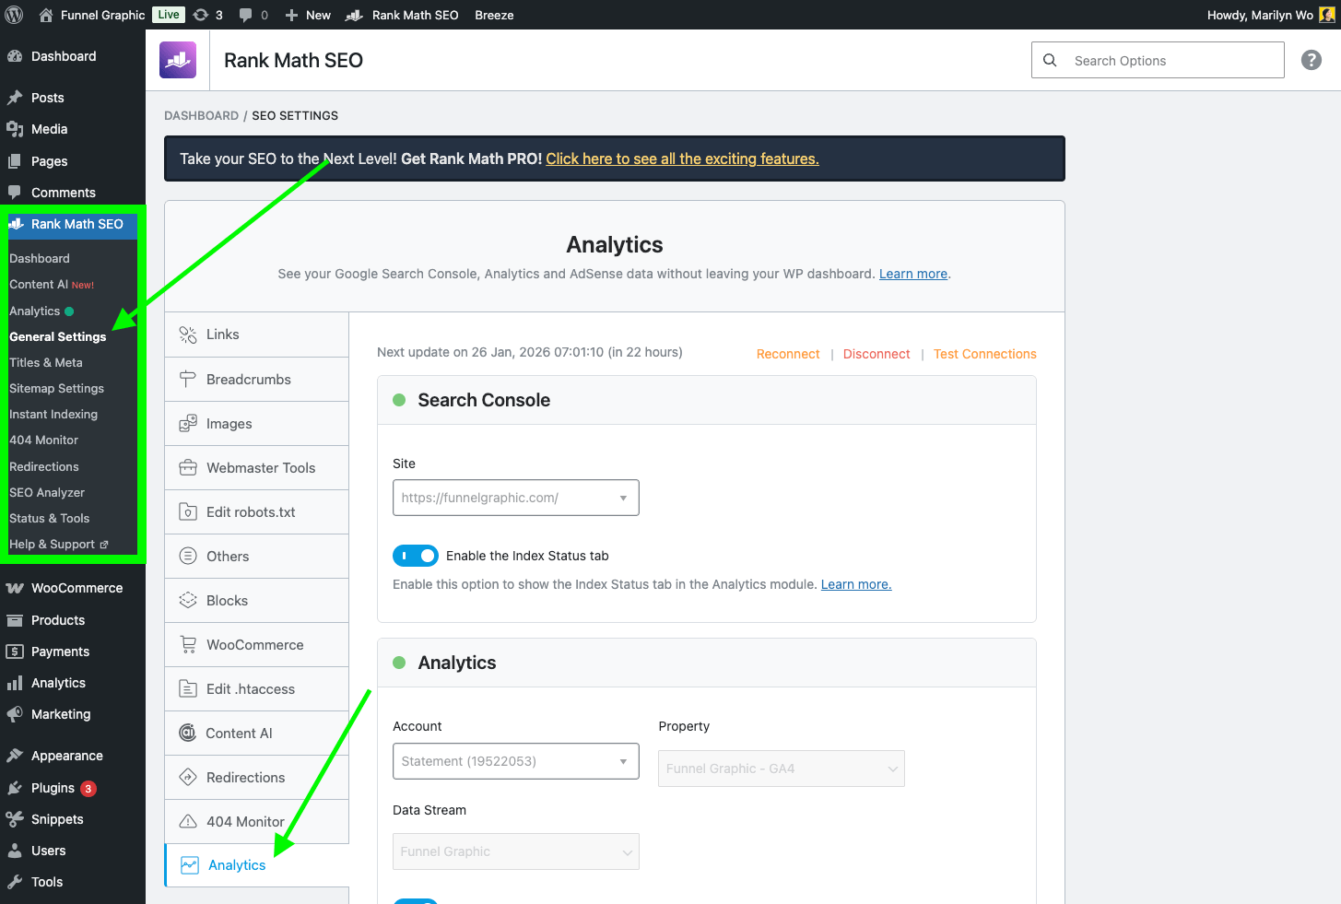Disable the Enable the Index Status tab toggle
Image resolution: width=1341 pixels, height=904 pixels.
click(416, 556)
